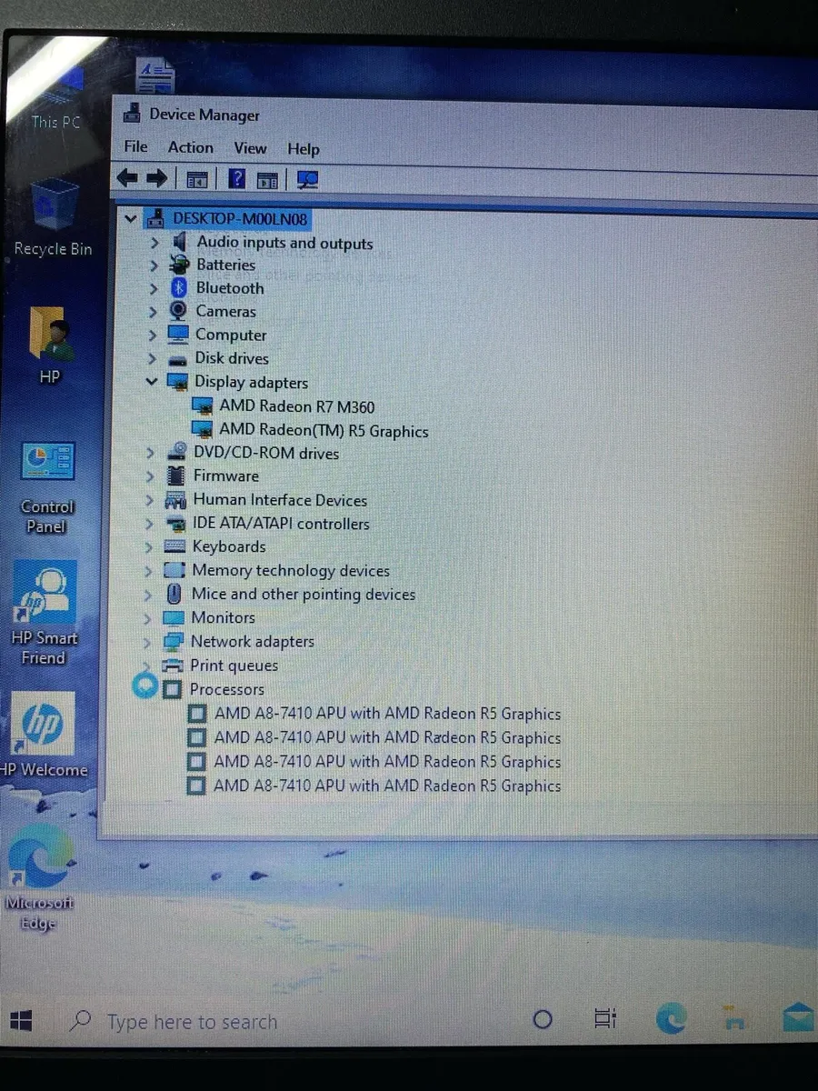Viewport: 818px width, 1091px height.
Task: Click the Print queues printer icon
Action: [x=172, y=666]
